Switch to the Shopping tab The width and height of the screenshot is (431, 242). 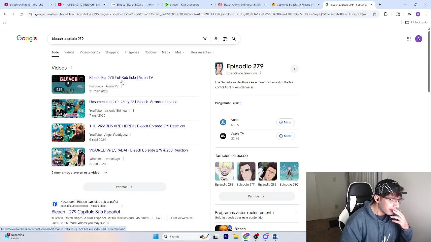[112, 52]
